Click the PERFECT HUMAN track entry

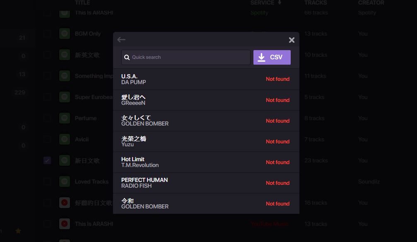144,183
